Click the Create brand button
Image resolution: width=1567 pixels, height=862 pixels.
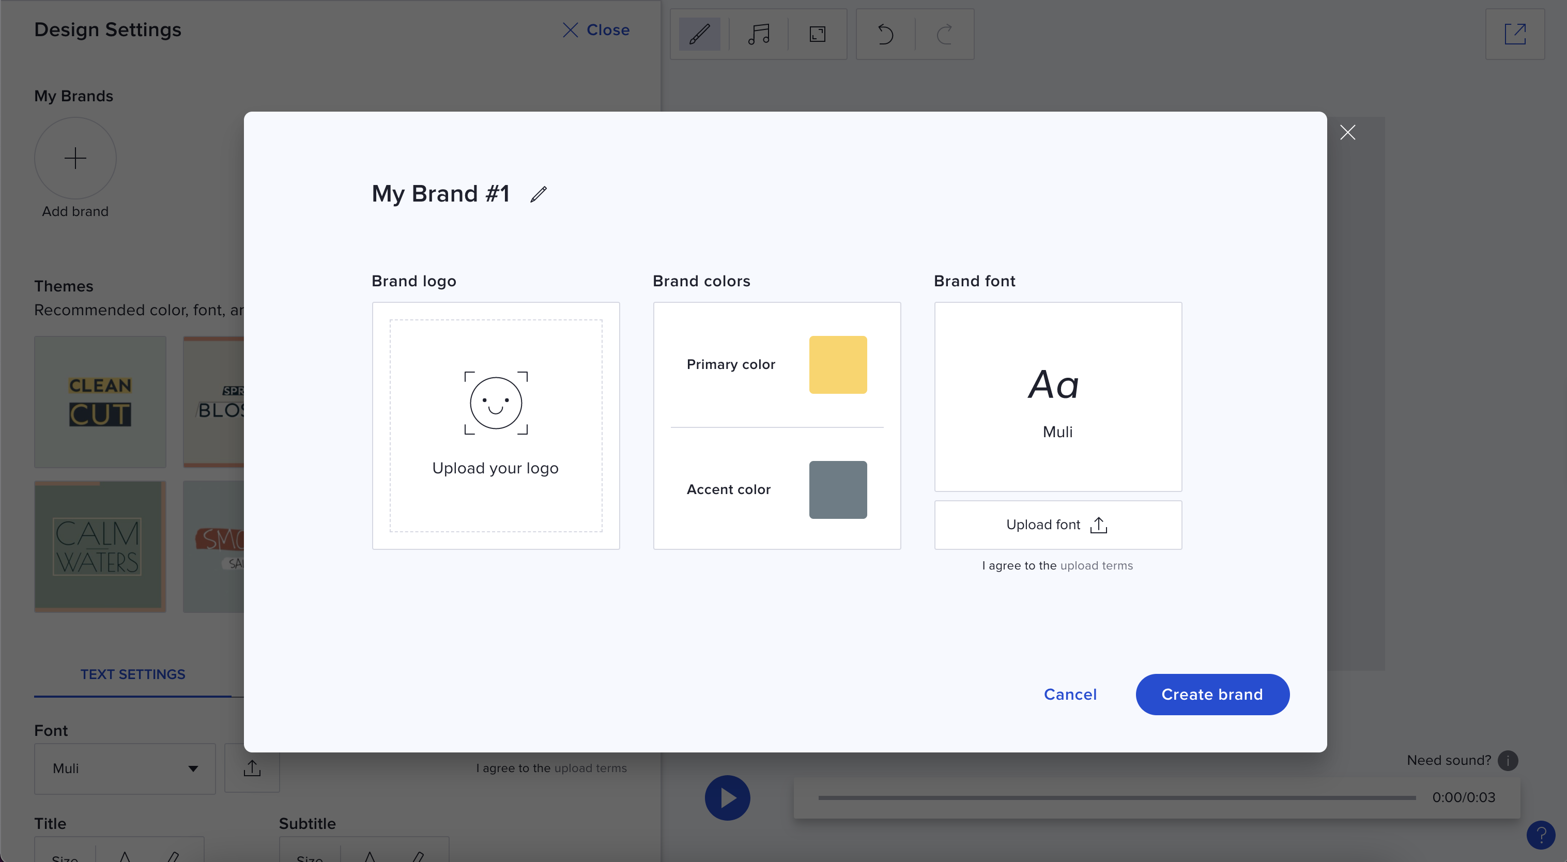(1212, 693)
